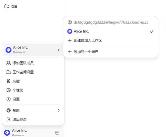This screenshot has height=137, width=166.
Task: Click plus icon beside 添加另一个帐户
Action: (70, 52)
